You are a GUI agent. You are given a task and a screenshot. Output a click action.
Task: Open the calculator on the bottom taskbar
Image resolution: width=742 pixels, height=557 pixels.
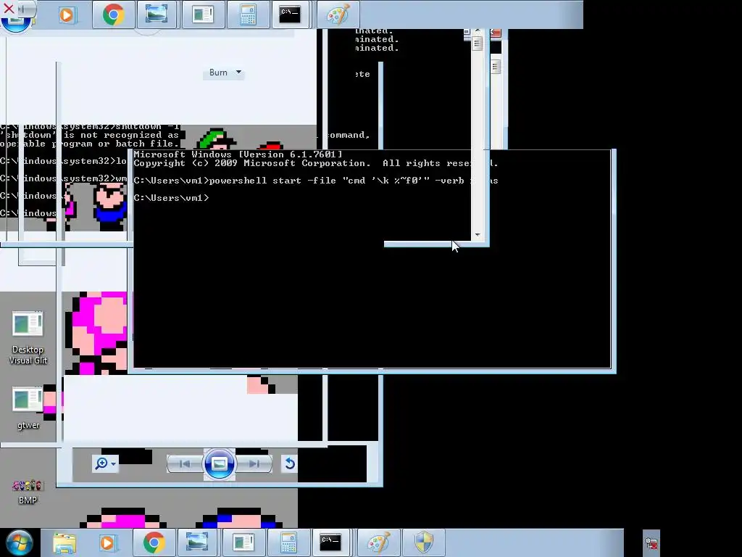(288, 542)
